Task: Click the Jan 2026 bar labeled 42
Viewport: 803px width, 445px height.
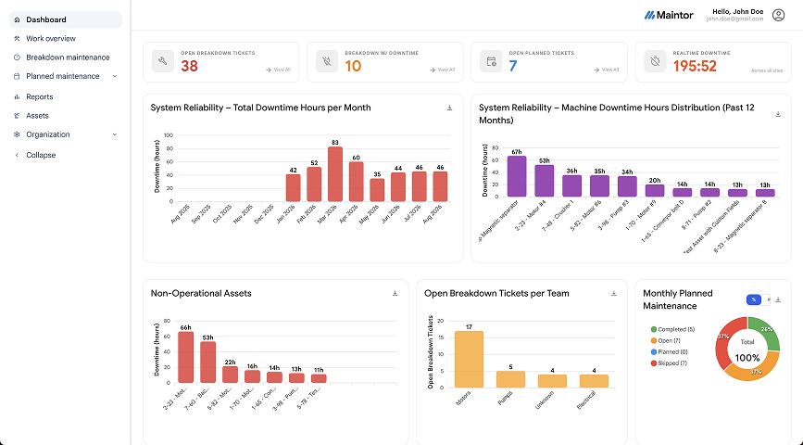Action: tap(293, 187)
